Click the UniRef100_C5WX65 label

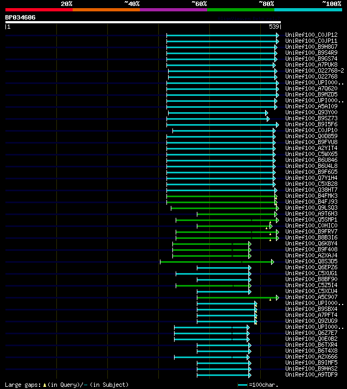click(311, 154)
